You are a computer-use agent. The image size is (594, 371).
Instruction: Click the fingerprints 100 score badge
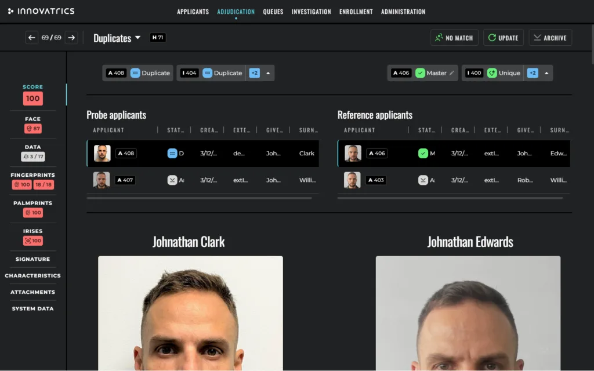pyautogui.click(x=21, y=185)
